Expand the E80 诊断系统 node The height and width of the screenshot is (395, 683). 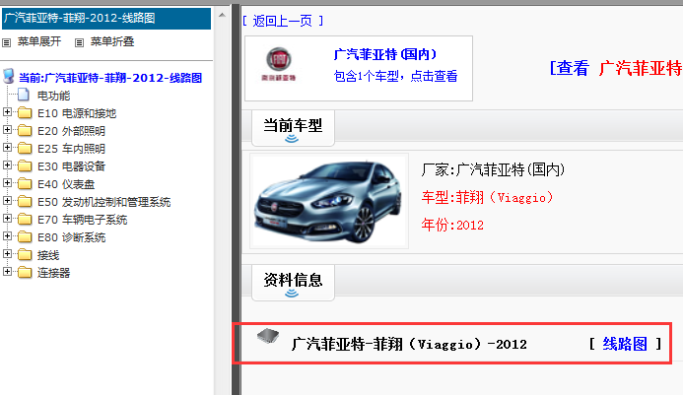pyautogui.click(x=7, y=236)
